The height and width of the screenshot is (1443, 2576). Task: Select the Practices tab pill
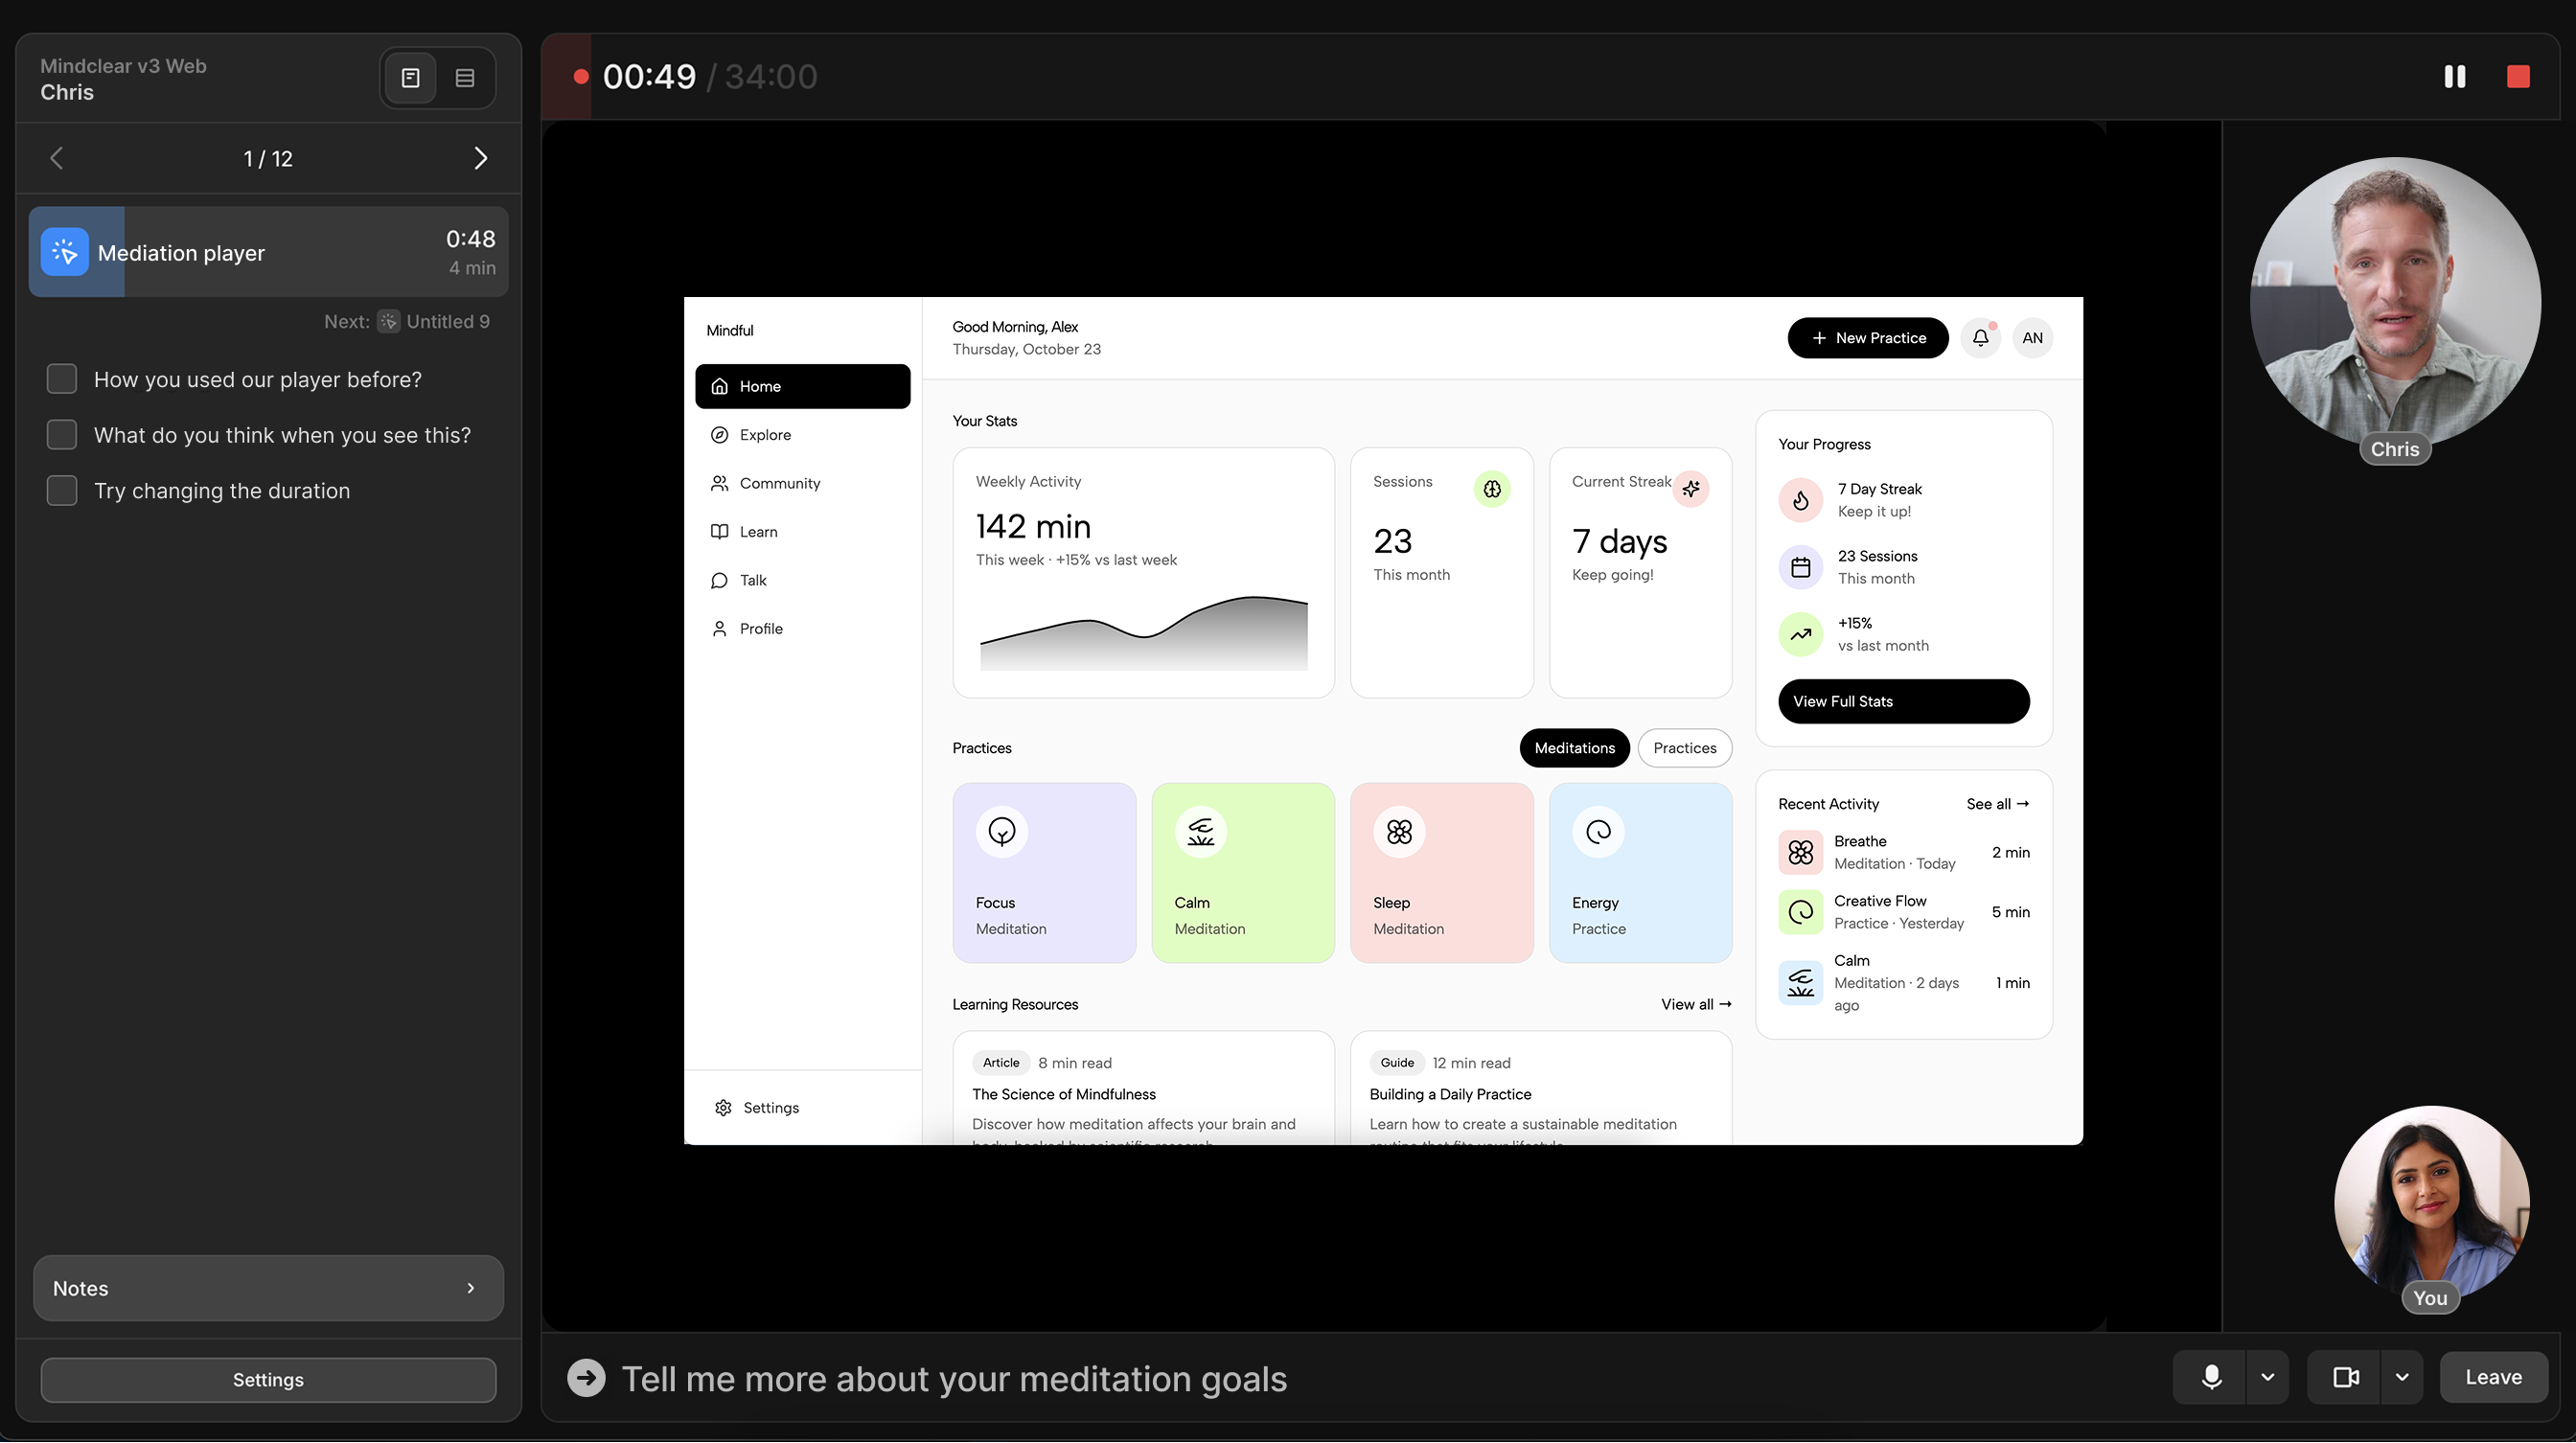(x=1684, y=748)
